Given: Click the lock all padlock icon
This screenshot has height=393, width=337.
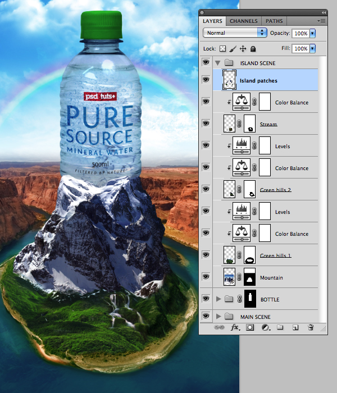Looking at the screenshot, I should click(x=253, y=49).
